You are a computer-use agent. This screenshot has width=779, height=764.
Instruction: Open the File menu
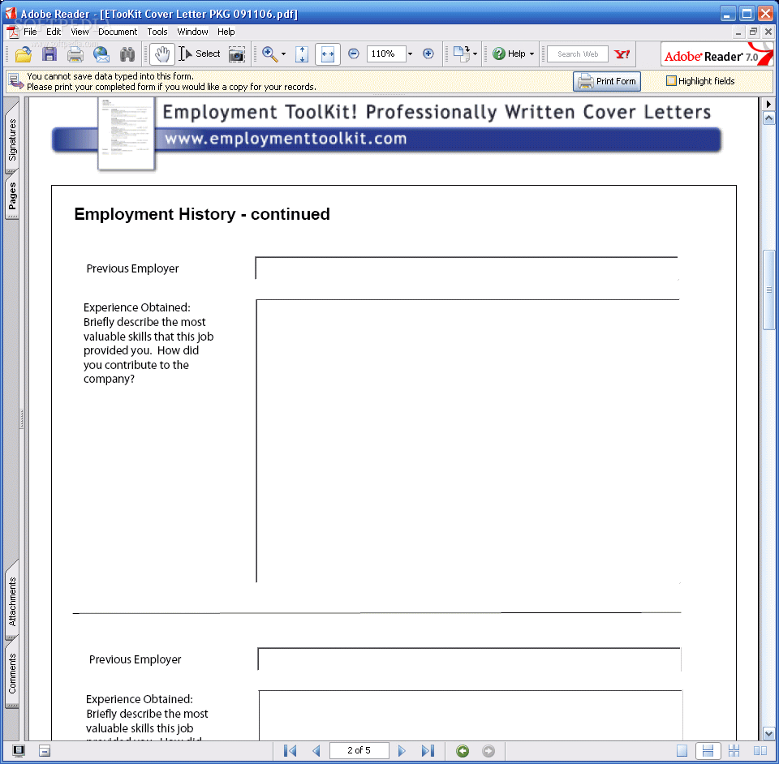click(30, 32)
